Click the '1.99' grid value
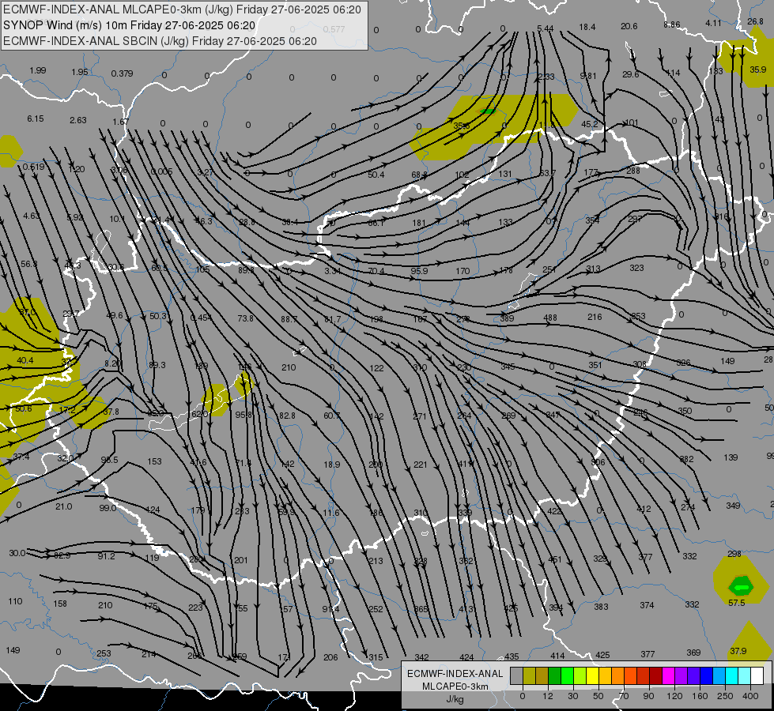The image size is (774, 711). [x=37, y=70]
